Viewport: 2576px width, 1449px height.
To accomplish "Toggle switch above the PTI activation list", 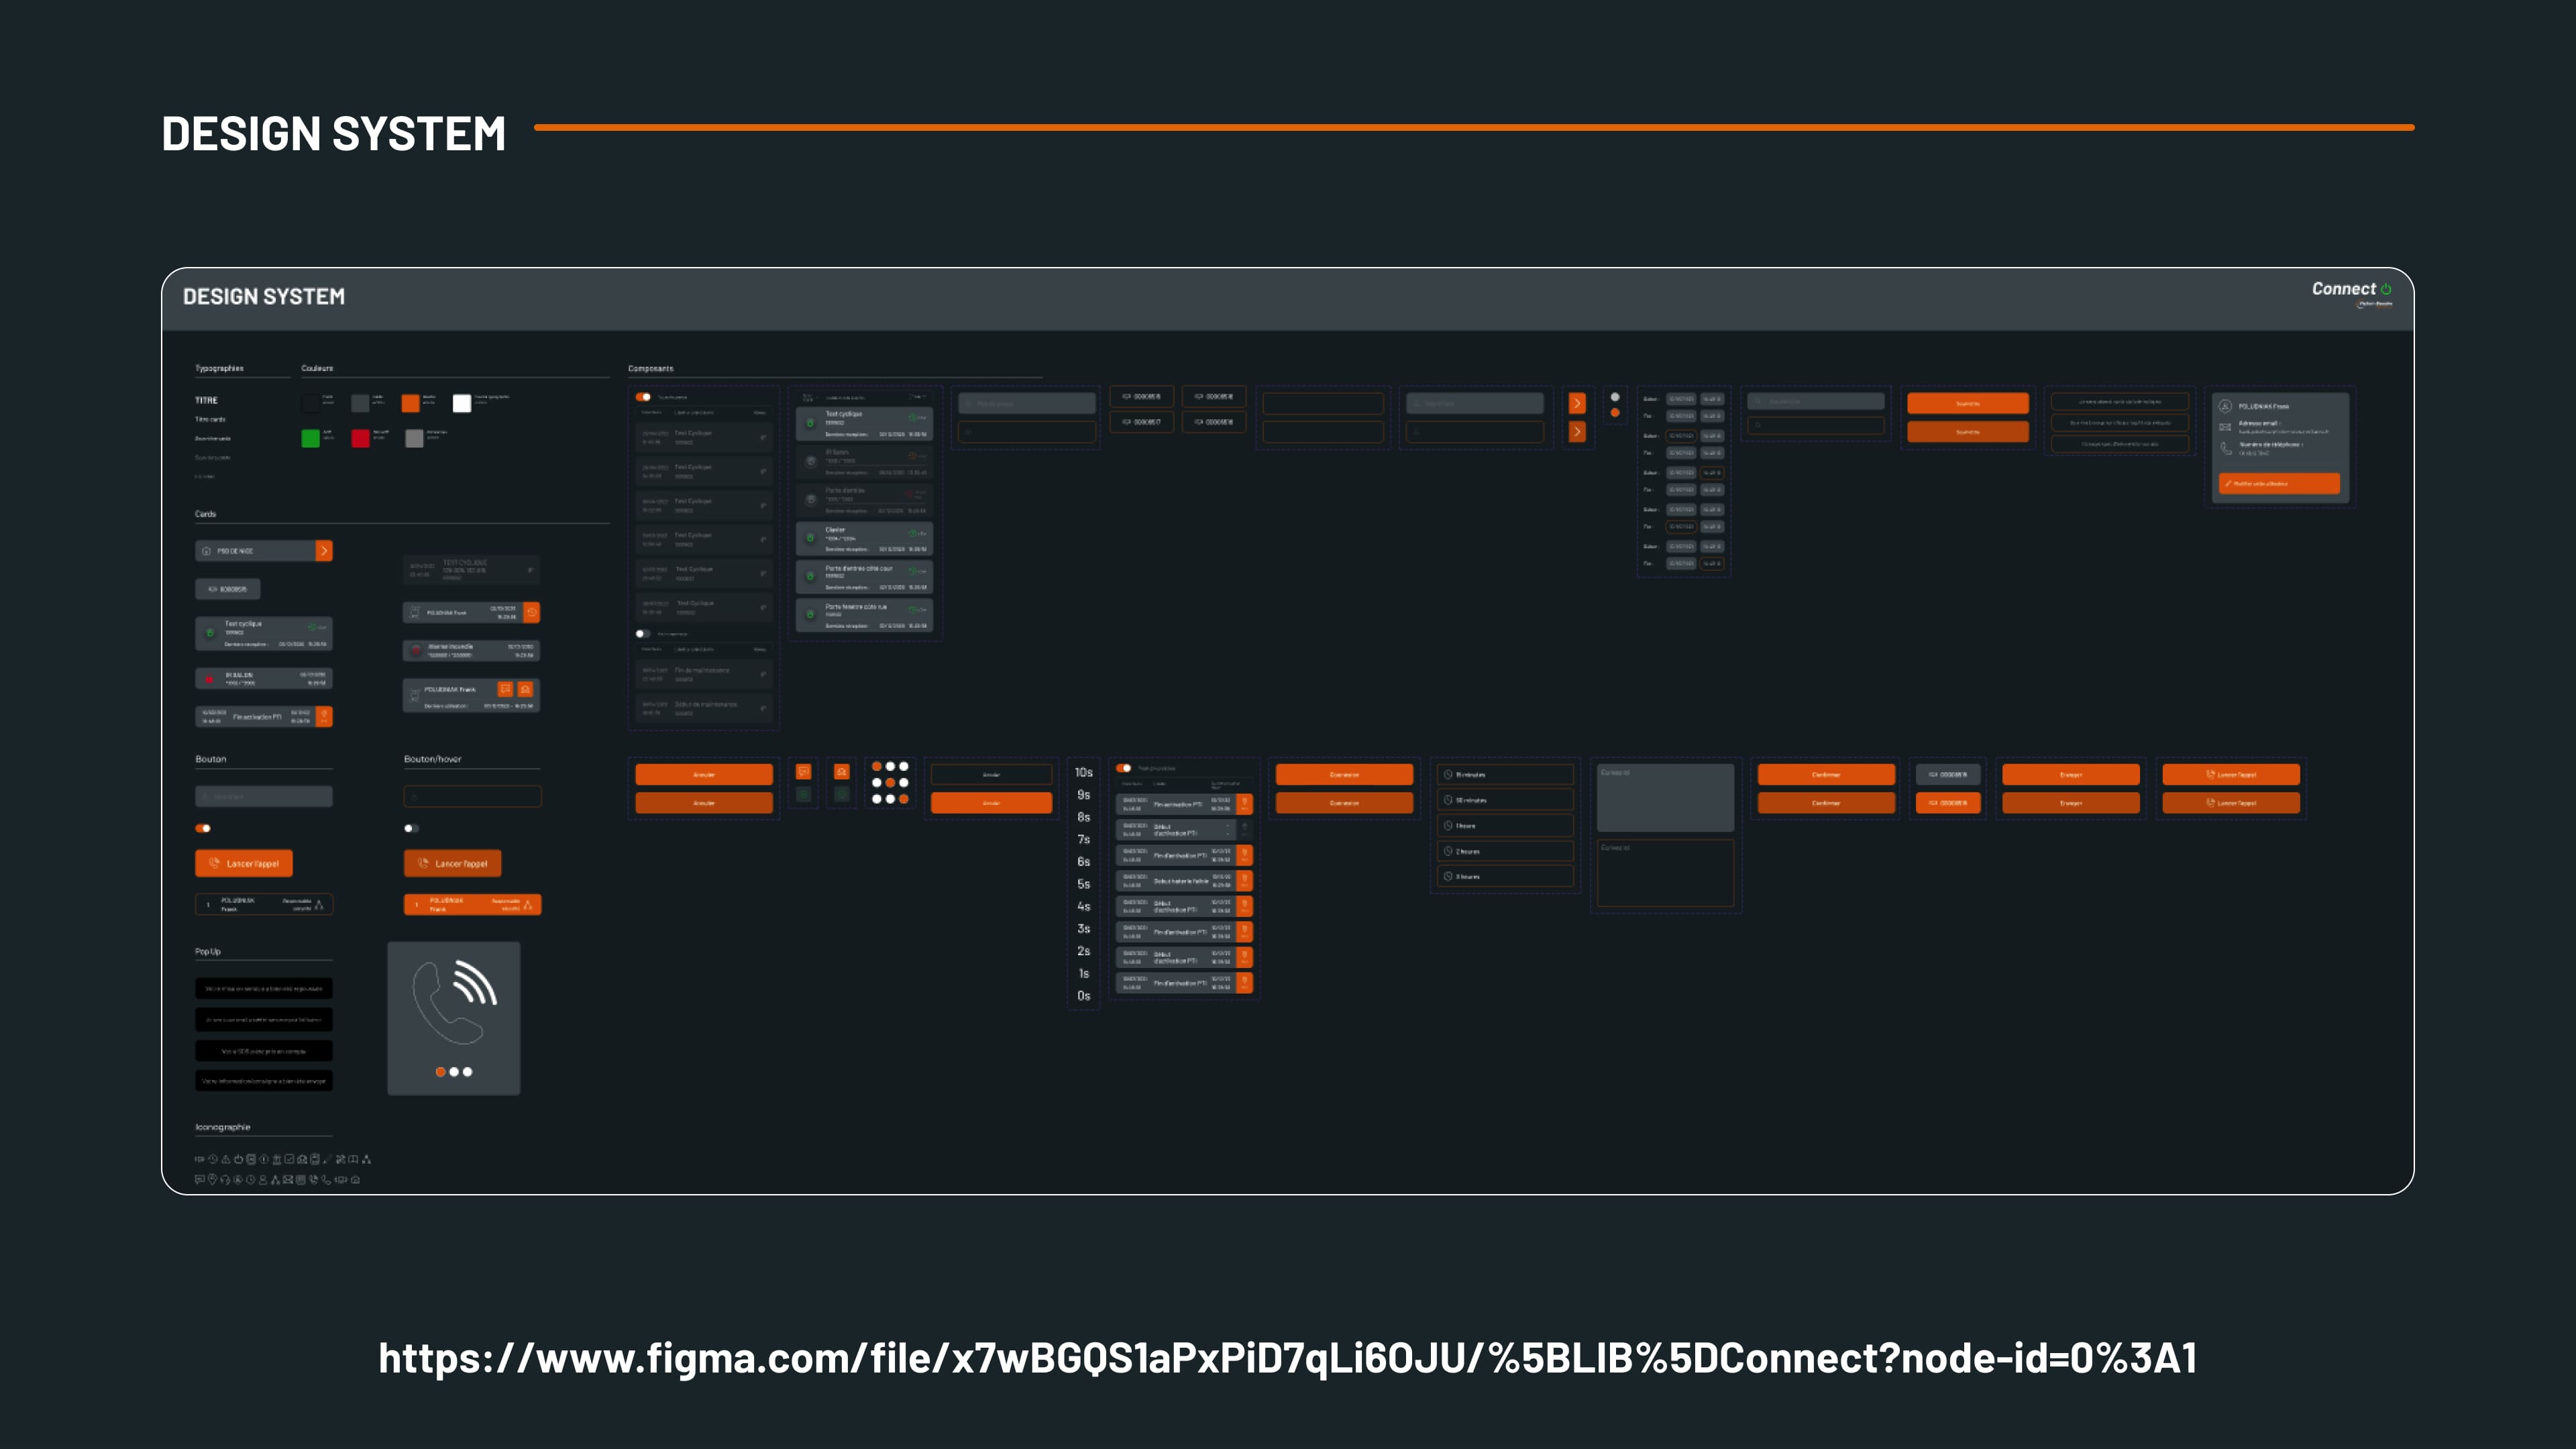I will coord(1124,768).
